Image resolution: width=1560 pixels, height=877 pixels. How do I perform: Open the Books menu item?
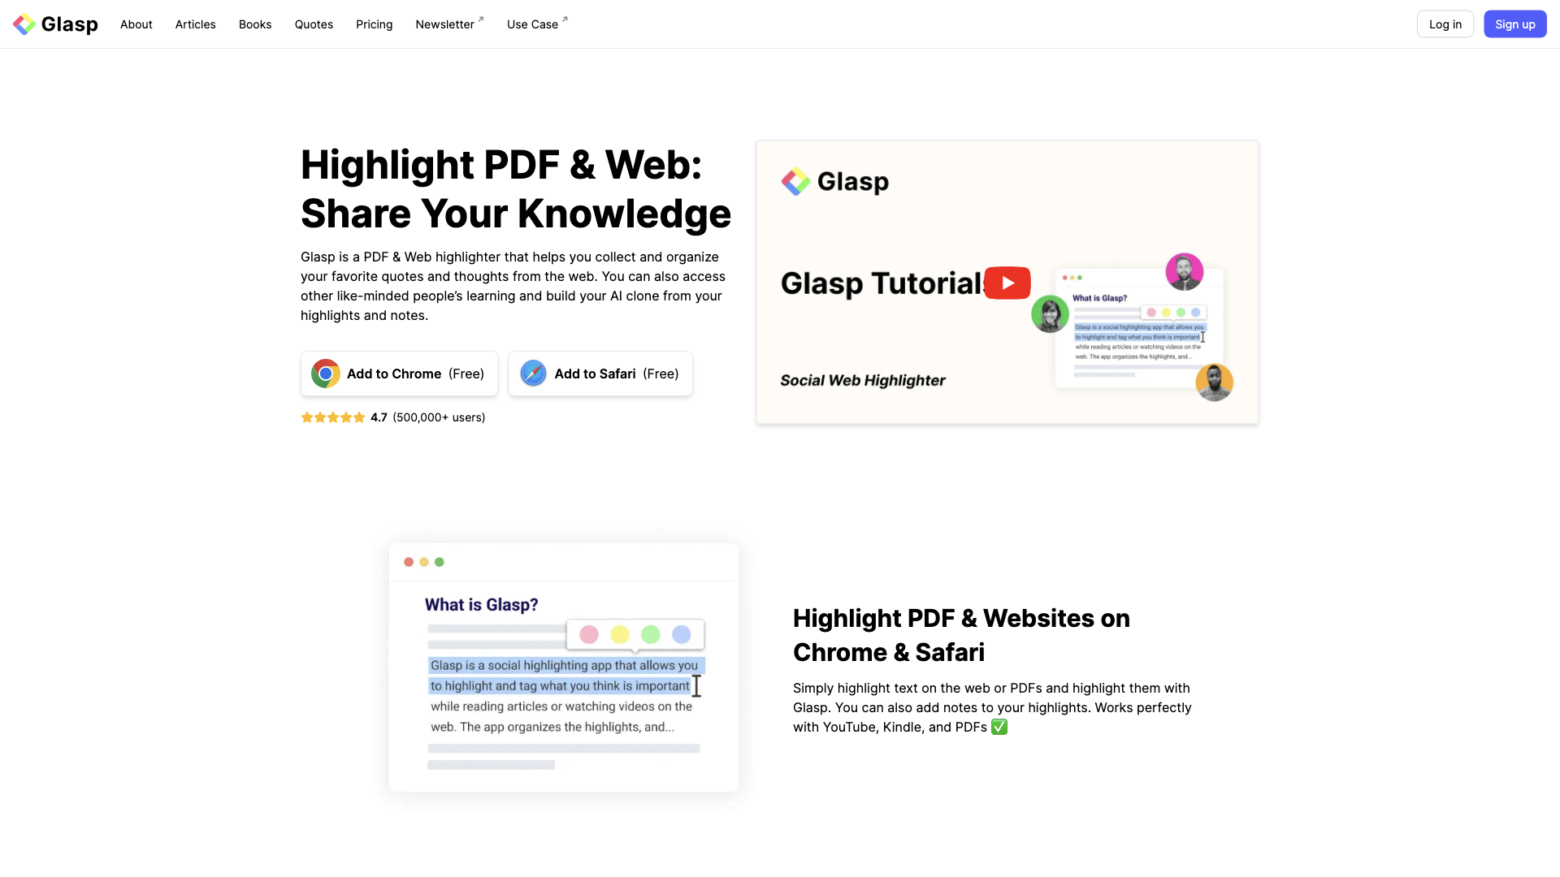(255, 24)
